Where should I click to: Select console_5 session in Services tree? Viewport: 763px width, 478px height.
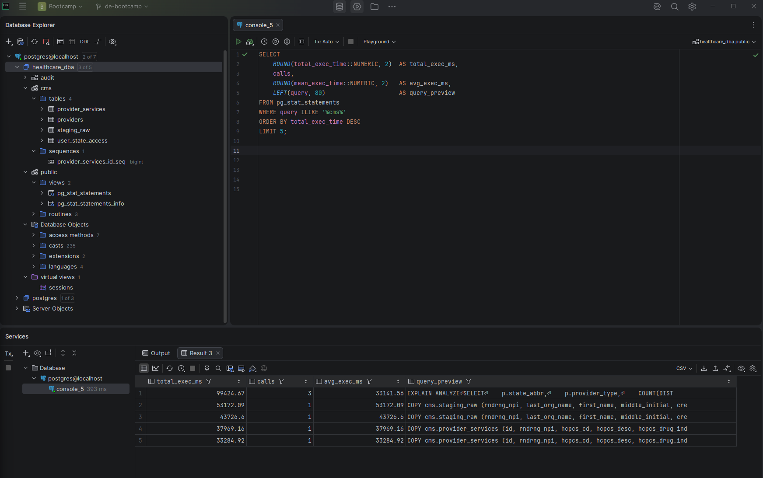coord(76,389)
